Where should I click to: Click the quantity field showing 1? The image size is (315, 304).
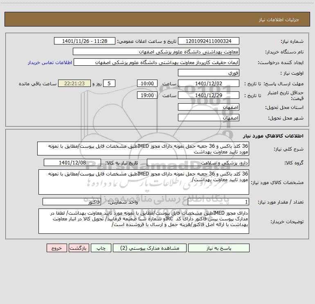tap(218, 202)
